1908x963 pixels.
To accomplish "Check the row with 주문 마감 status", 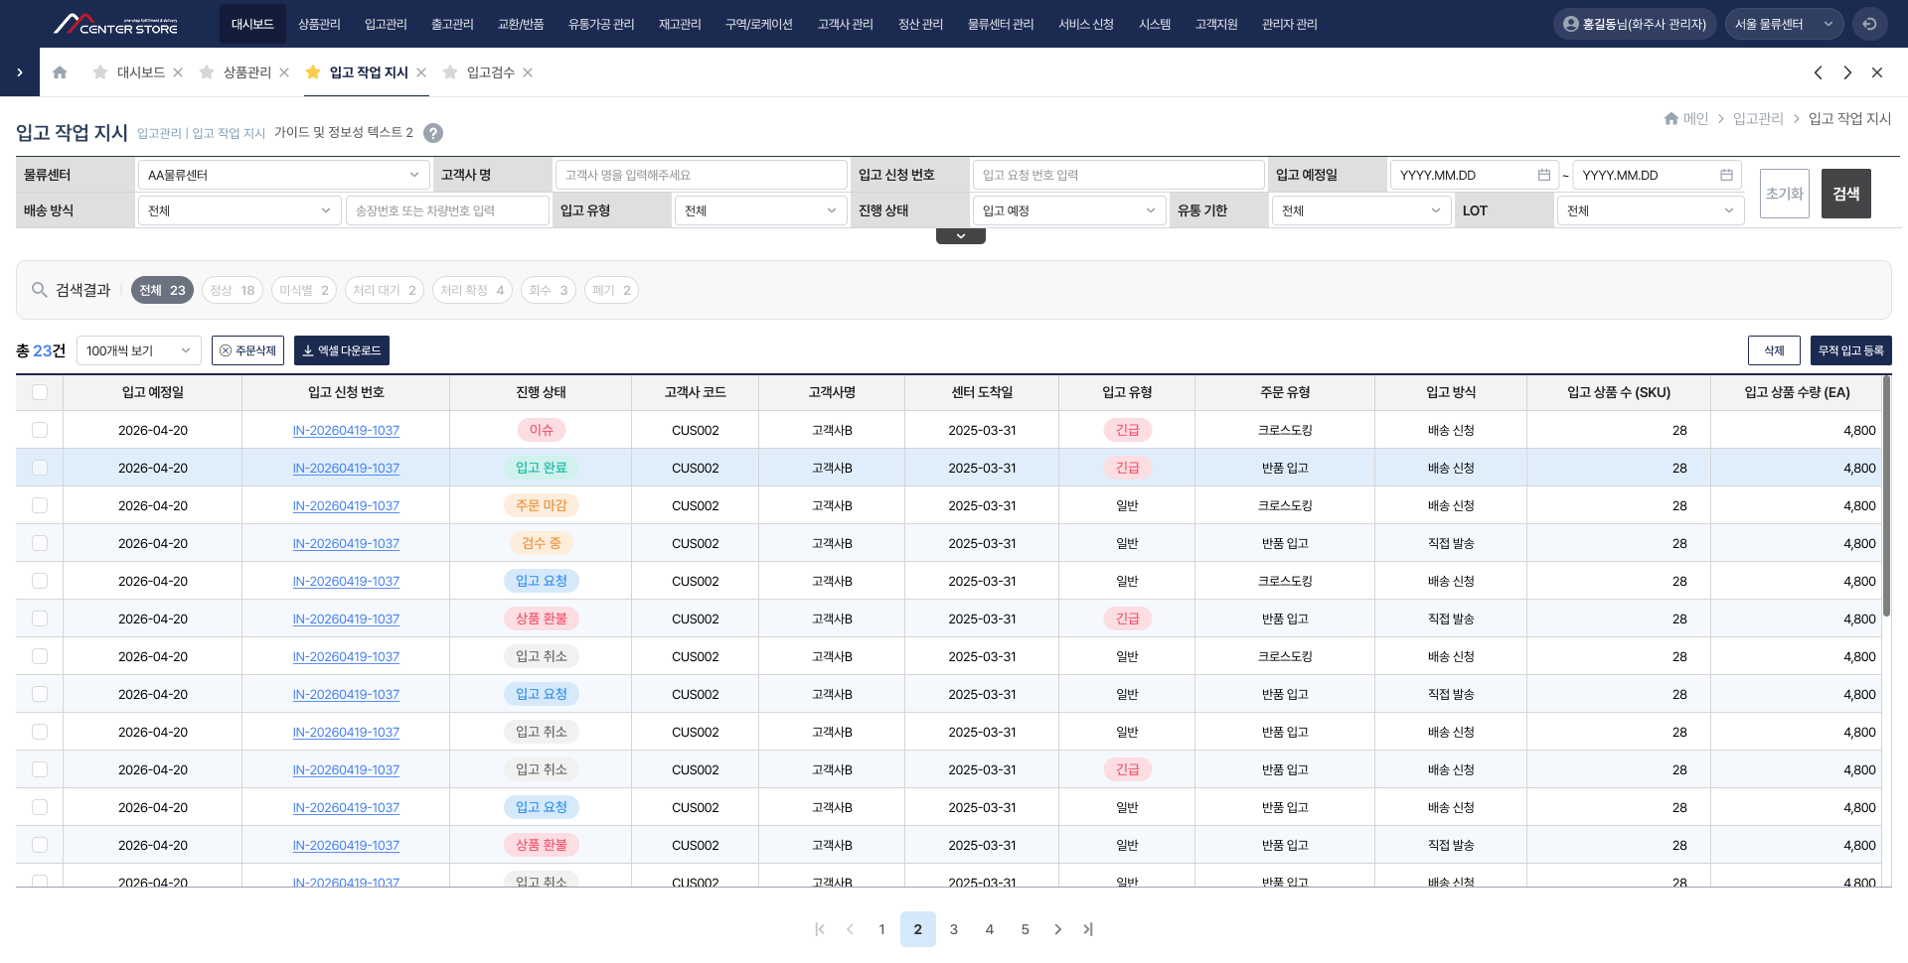I will tap(40, 505).
